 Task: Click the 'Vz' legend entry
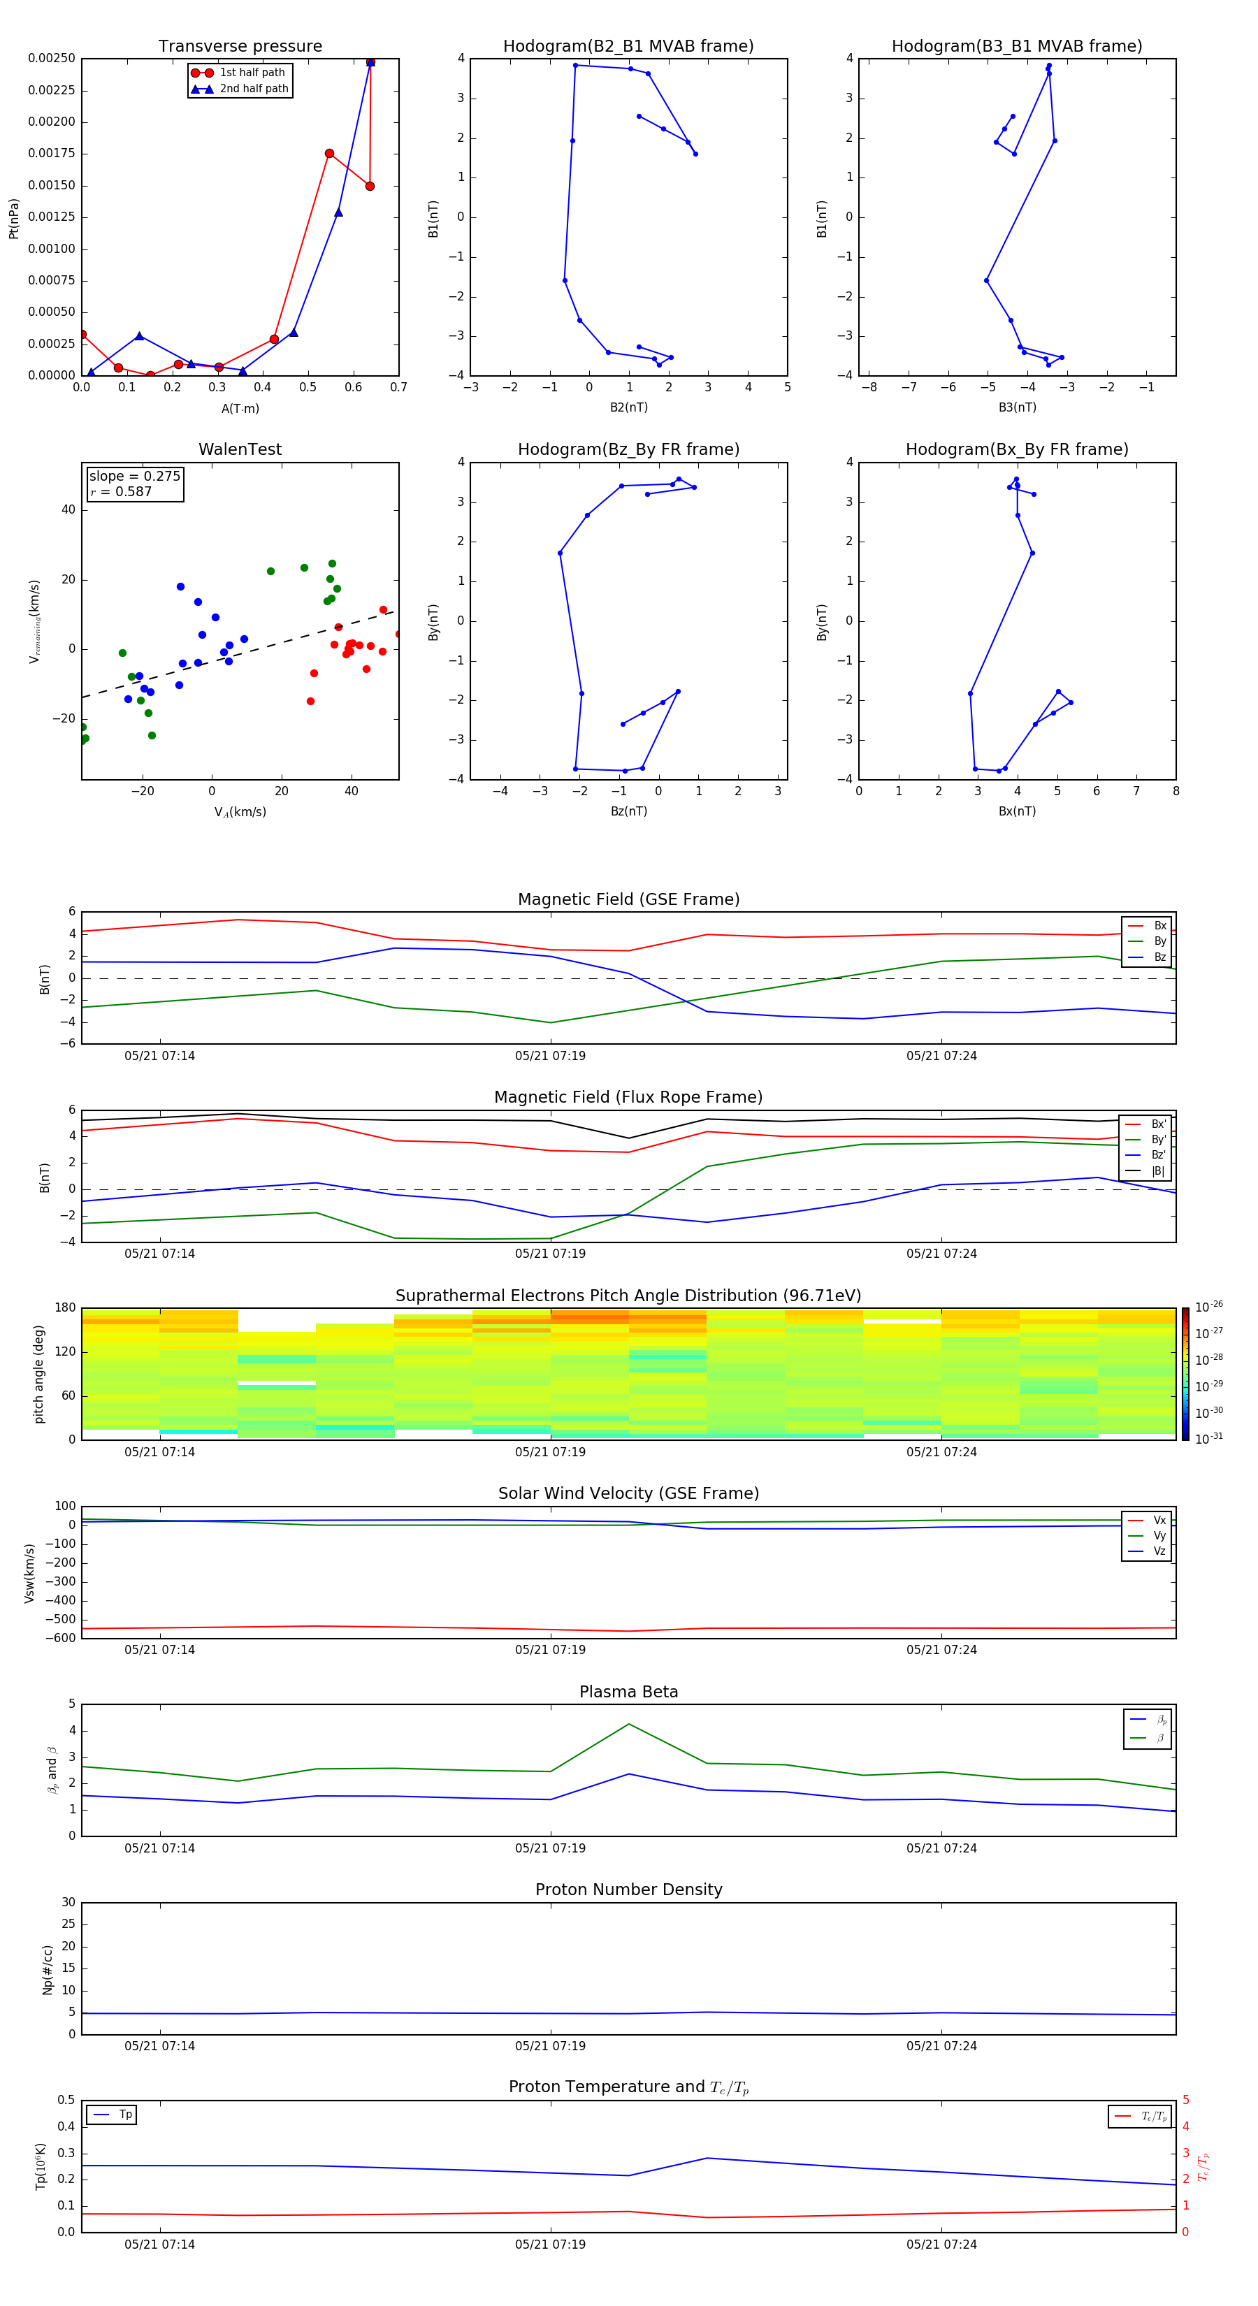coord(1147,1551)
